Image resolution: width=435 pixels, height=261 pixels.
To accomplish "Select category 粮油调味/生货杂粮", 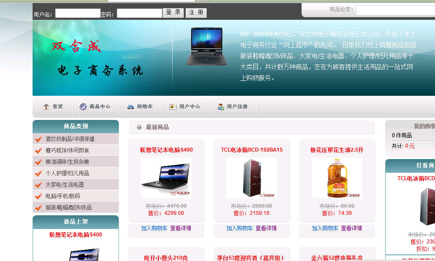I will pyautogui.click(x=67, y=162).
